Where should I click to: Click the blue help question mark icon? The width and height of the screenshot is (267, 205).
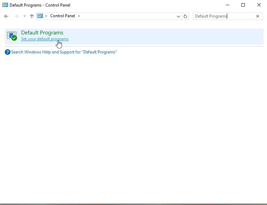pyautogui.click(x=8, y=52)
